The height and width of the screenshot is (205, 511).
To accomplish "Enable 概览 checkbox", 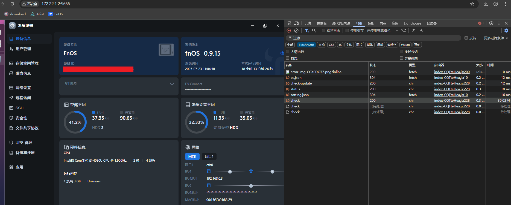I will point(288,58).
